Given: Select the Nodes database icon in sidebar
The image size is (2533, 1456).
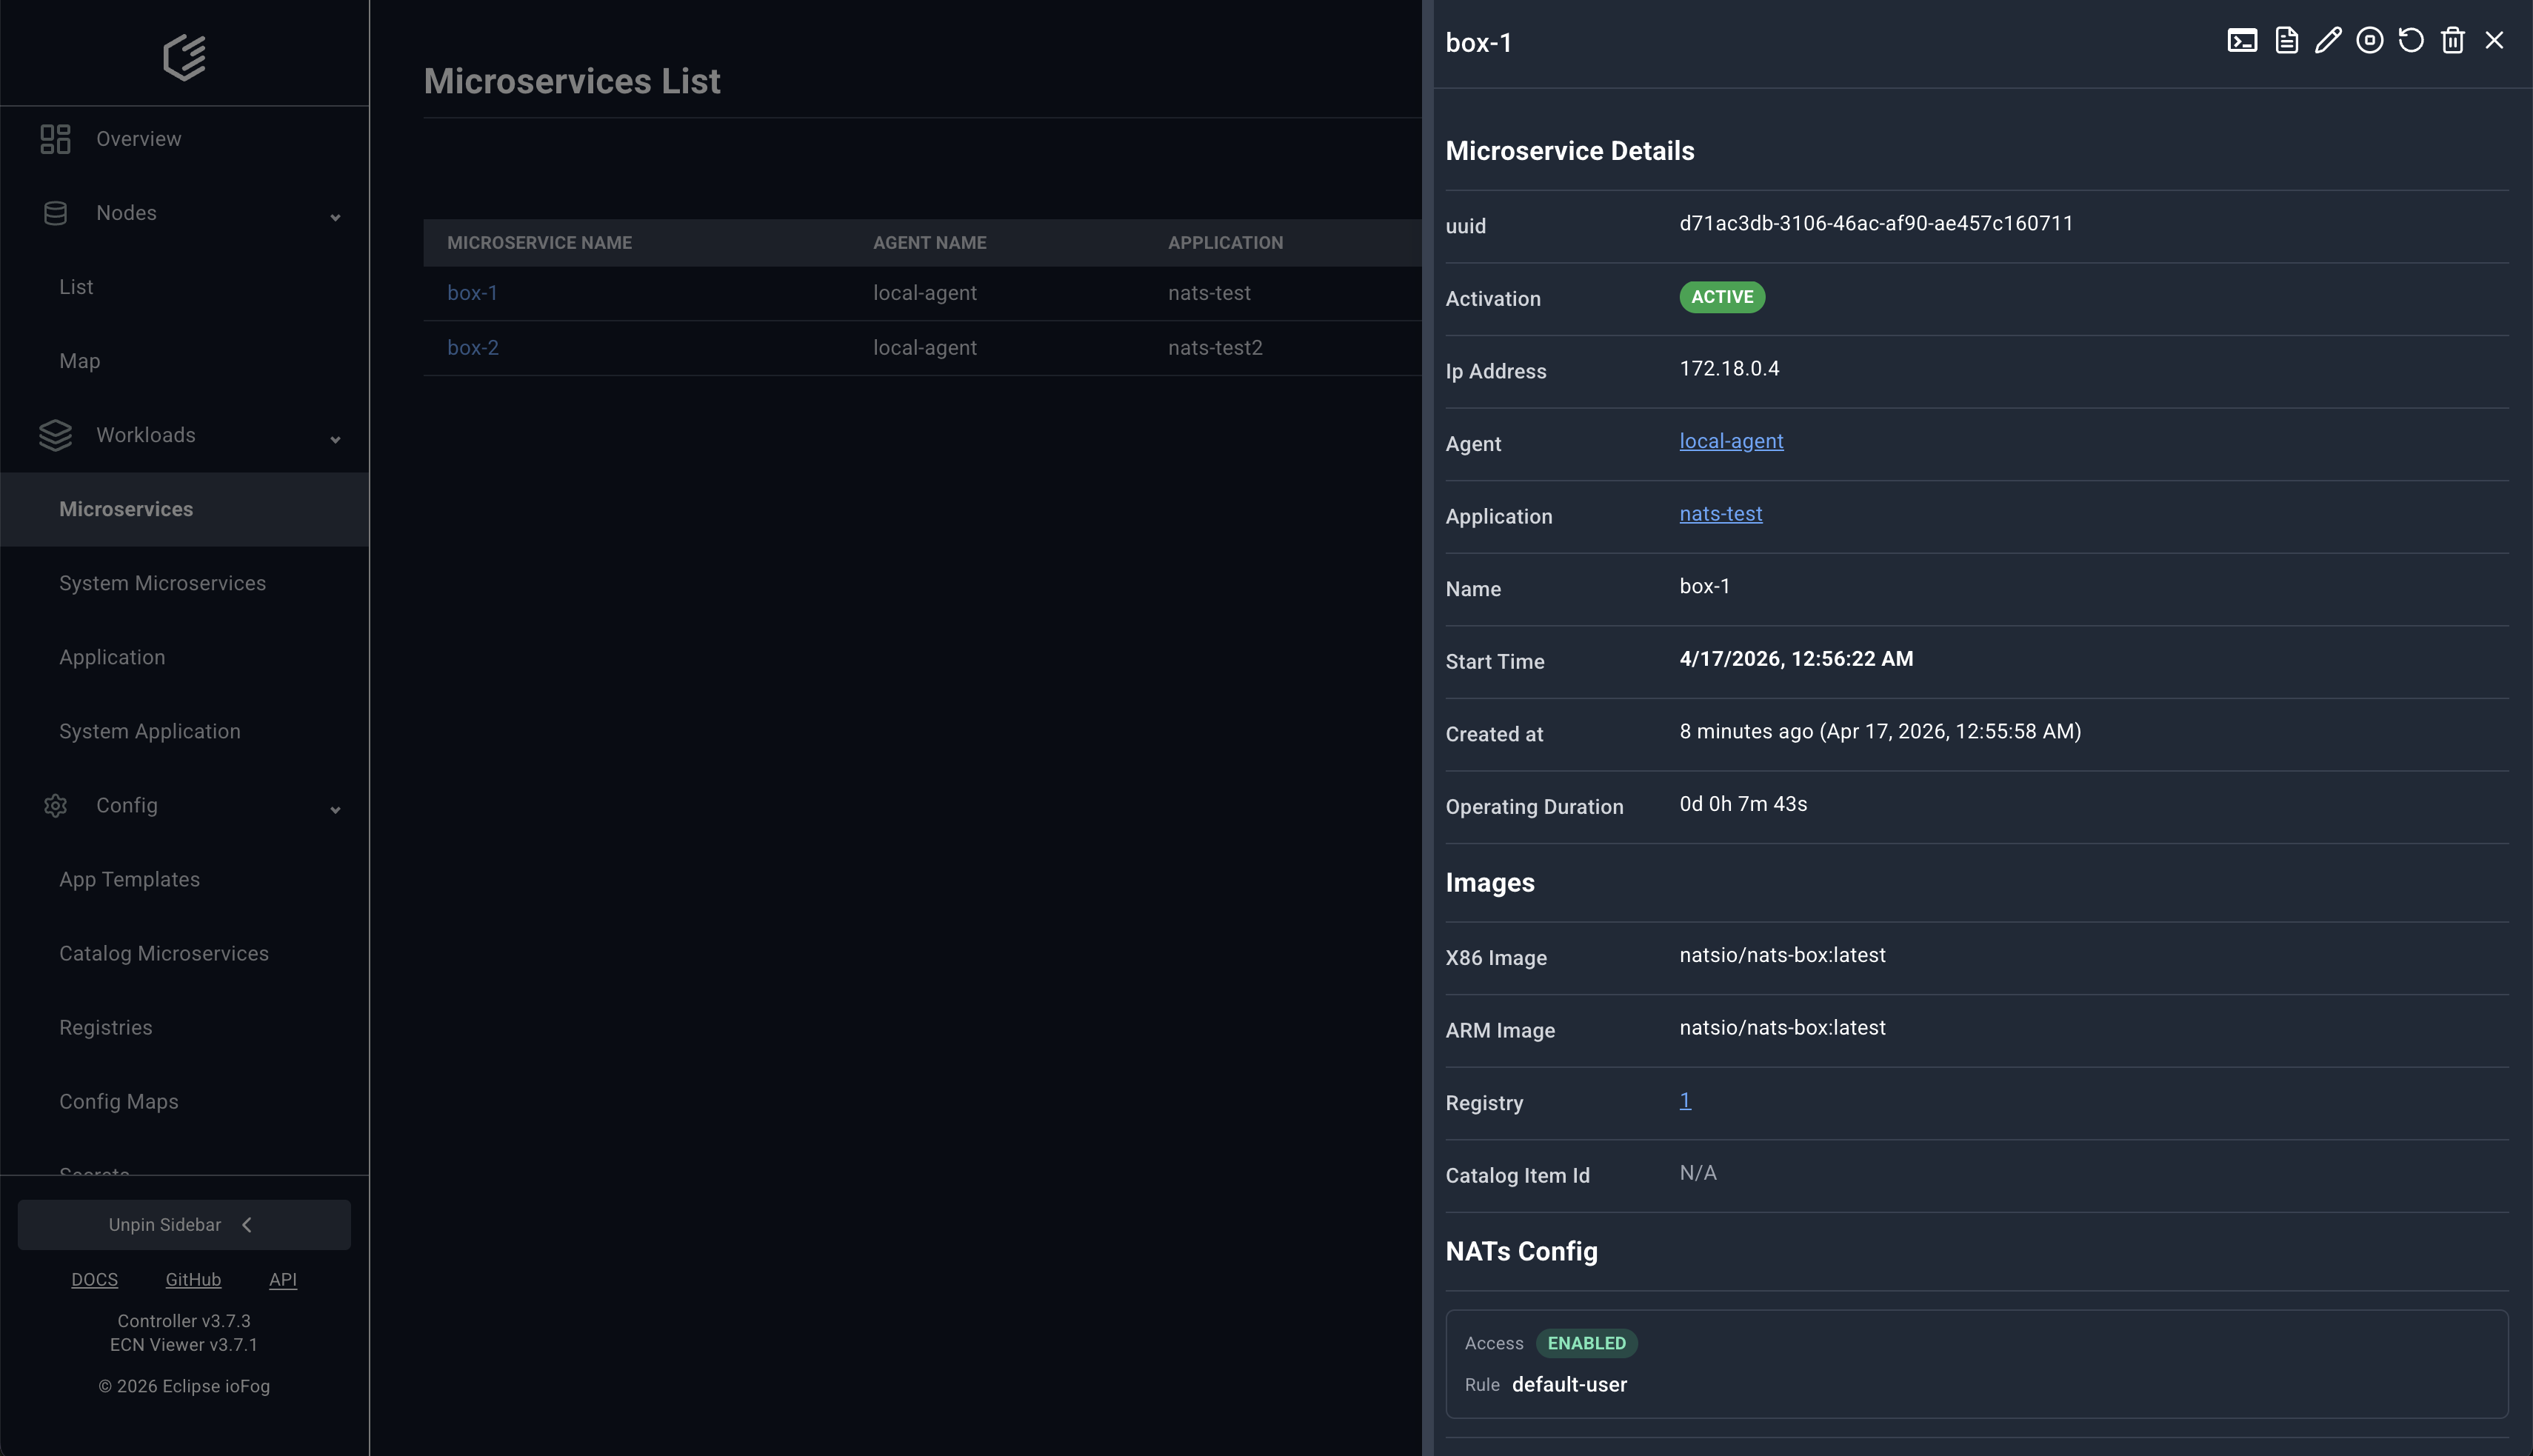Looking at the screenshot, I should (x=55, y=212).
